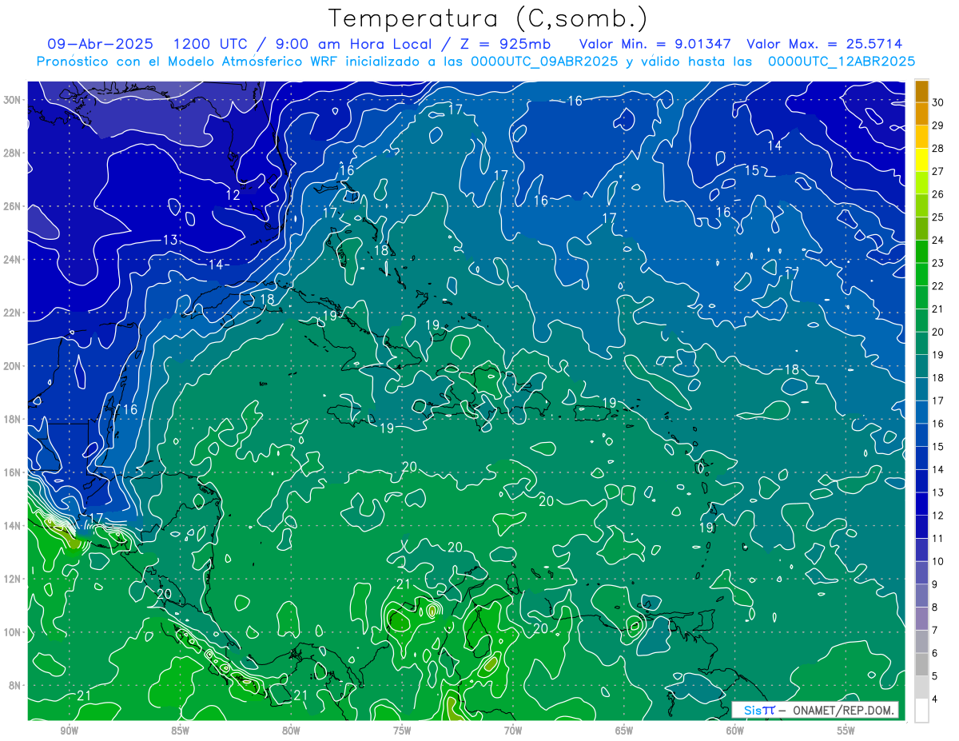This screenshot has height=741, width=959.
Task: Click the "12N" latitude axis label
Action: [14, 579]
